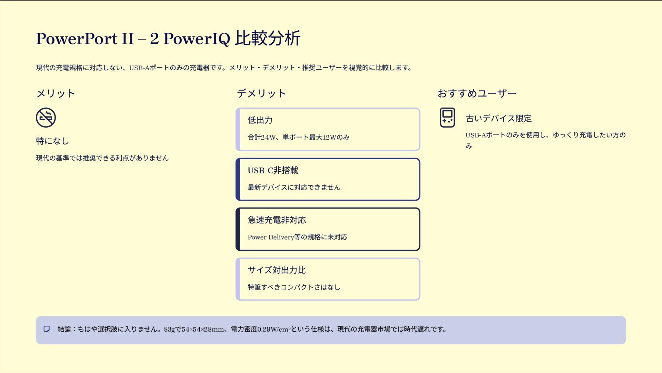Expand the おすすめユーザー description
The image size is (662, 373).
coord(546,140)
